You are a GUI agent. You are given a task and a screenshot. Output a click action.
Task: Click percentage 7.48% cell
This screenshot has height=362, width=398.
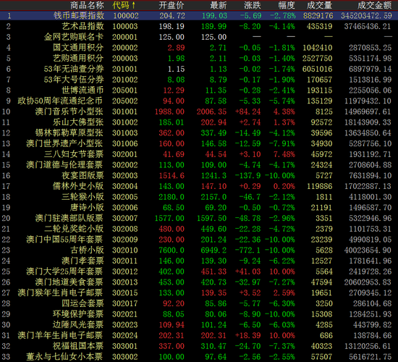(284, 154)
